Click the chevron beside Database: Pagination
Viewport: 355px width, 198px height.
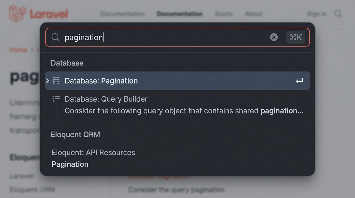coord(47,81)
